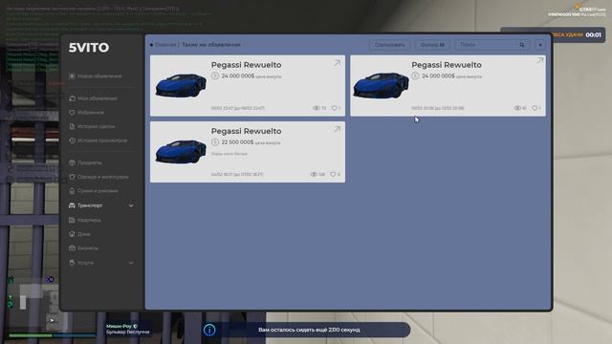This screenshot has height=344, width=612.
Task: Go to Главная in the breadcrumb
Action: coord(165,45)
